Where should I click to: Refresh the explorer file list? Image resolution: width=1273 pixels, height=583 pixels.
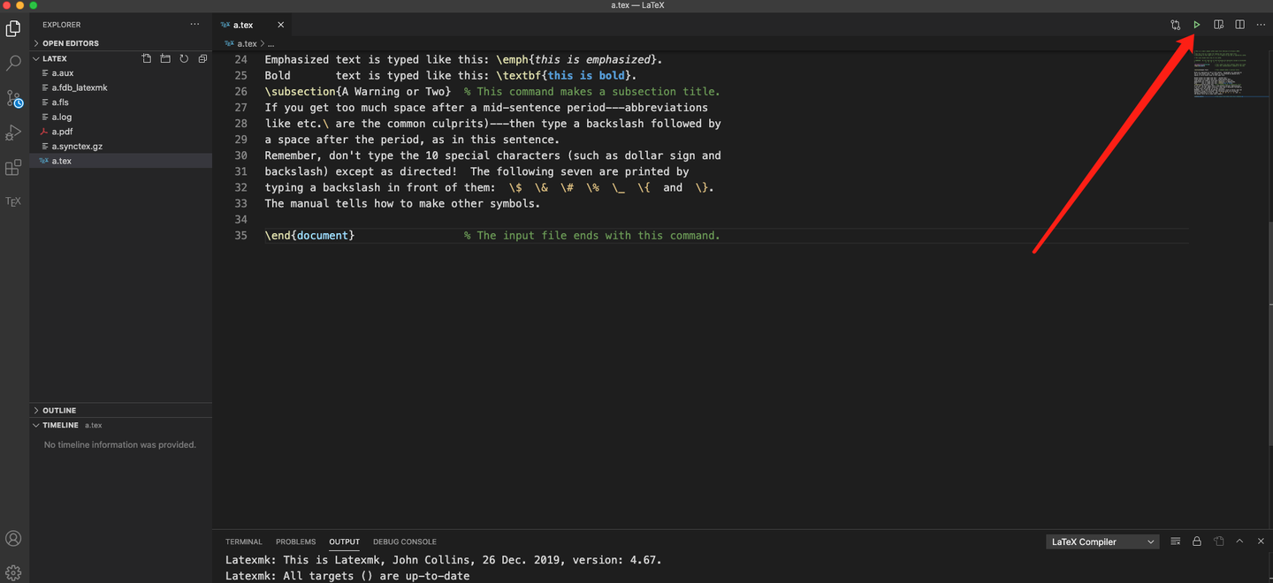pos(184,58)
